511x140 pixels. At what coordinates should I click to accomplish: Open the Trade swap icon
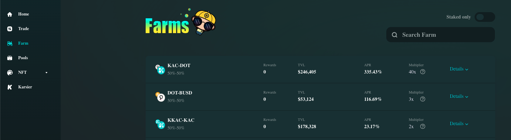pyautogui.click(x=10, y=29)
